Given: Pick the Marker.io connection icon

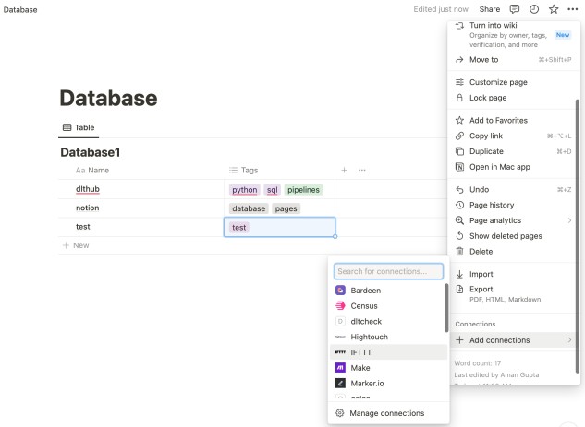Looking at the screenshot, I should pyautogui.click(x=340, y=383).
